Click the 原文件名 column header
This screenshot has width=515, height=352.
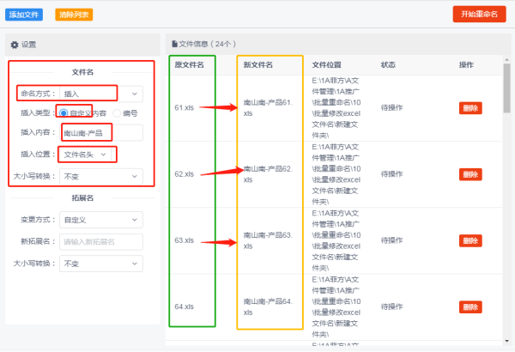click(190, 64)
